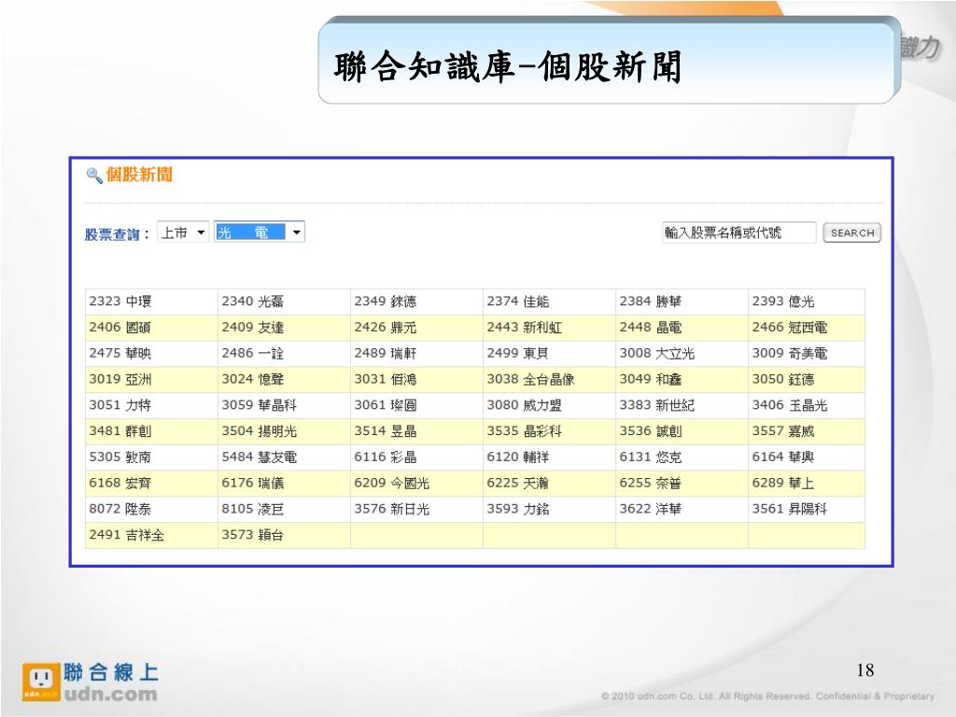Choose stock 3383 新世紀
Image resolution: width=956 pixels, height=717 pixels.
click(x=657, y=405)
